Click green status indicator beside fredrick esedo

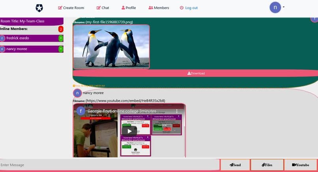click(61, 38)
